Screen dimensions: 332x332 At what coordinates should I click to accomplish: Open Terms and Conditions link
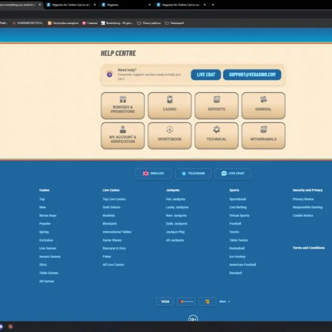click(309, 248)
